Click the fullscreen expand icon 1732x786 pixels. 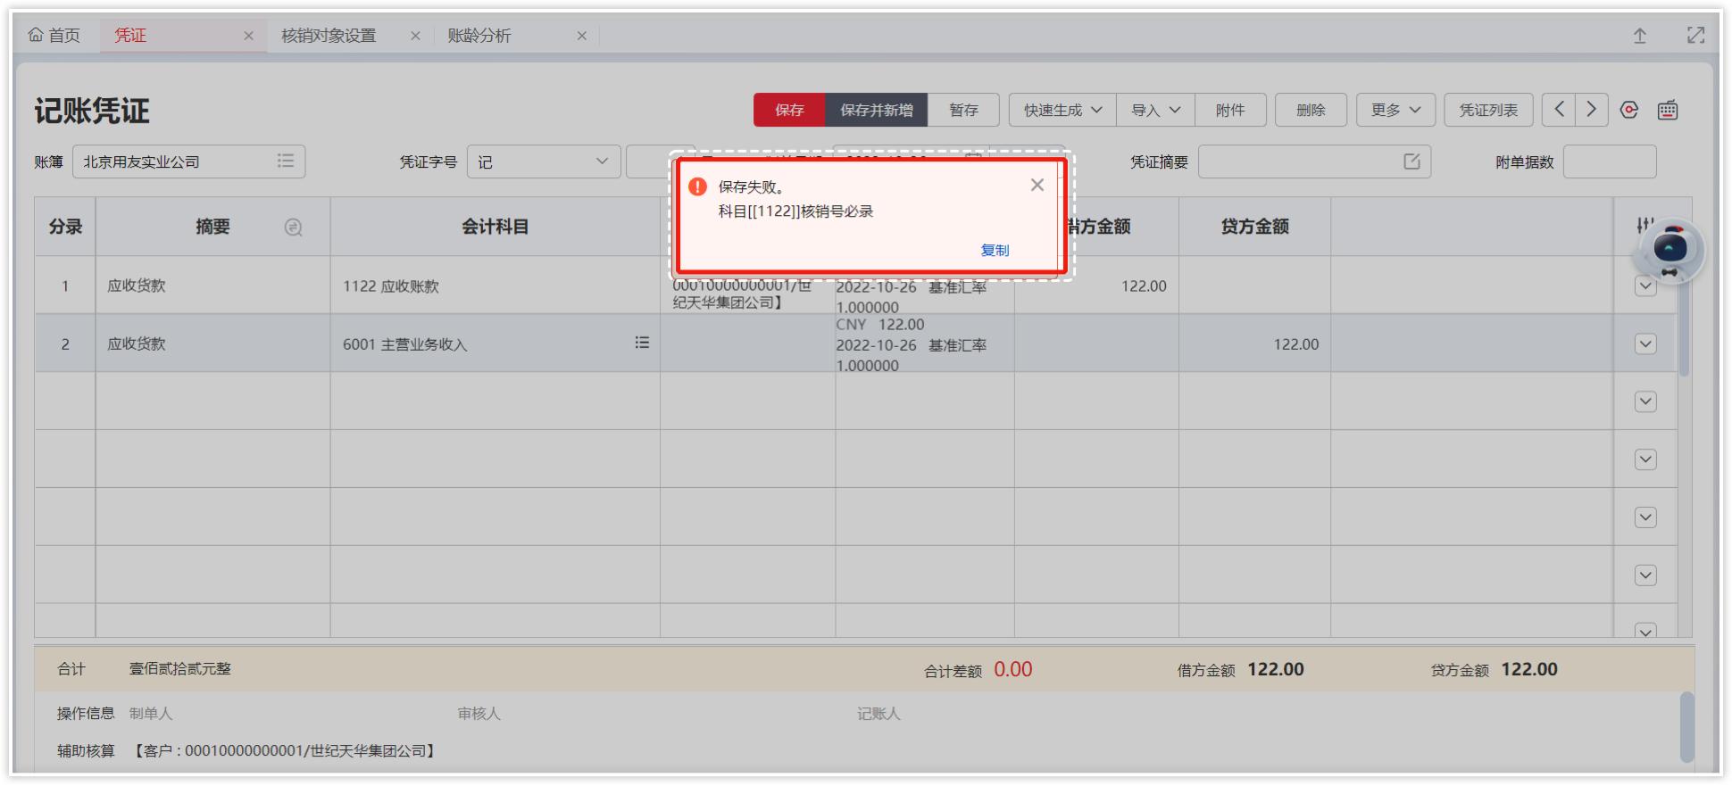click(x=1695, y=36)
